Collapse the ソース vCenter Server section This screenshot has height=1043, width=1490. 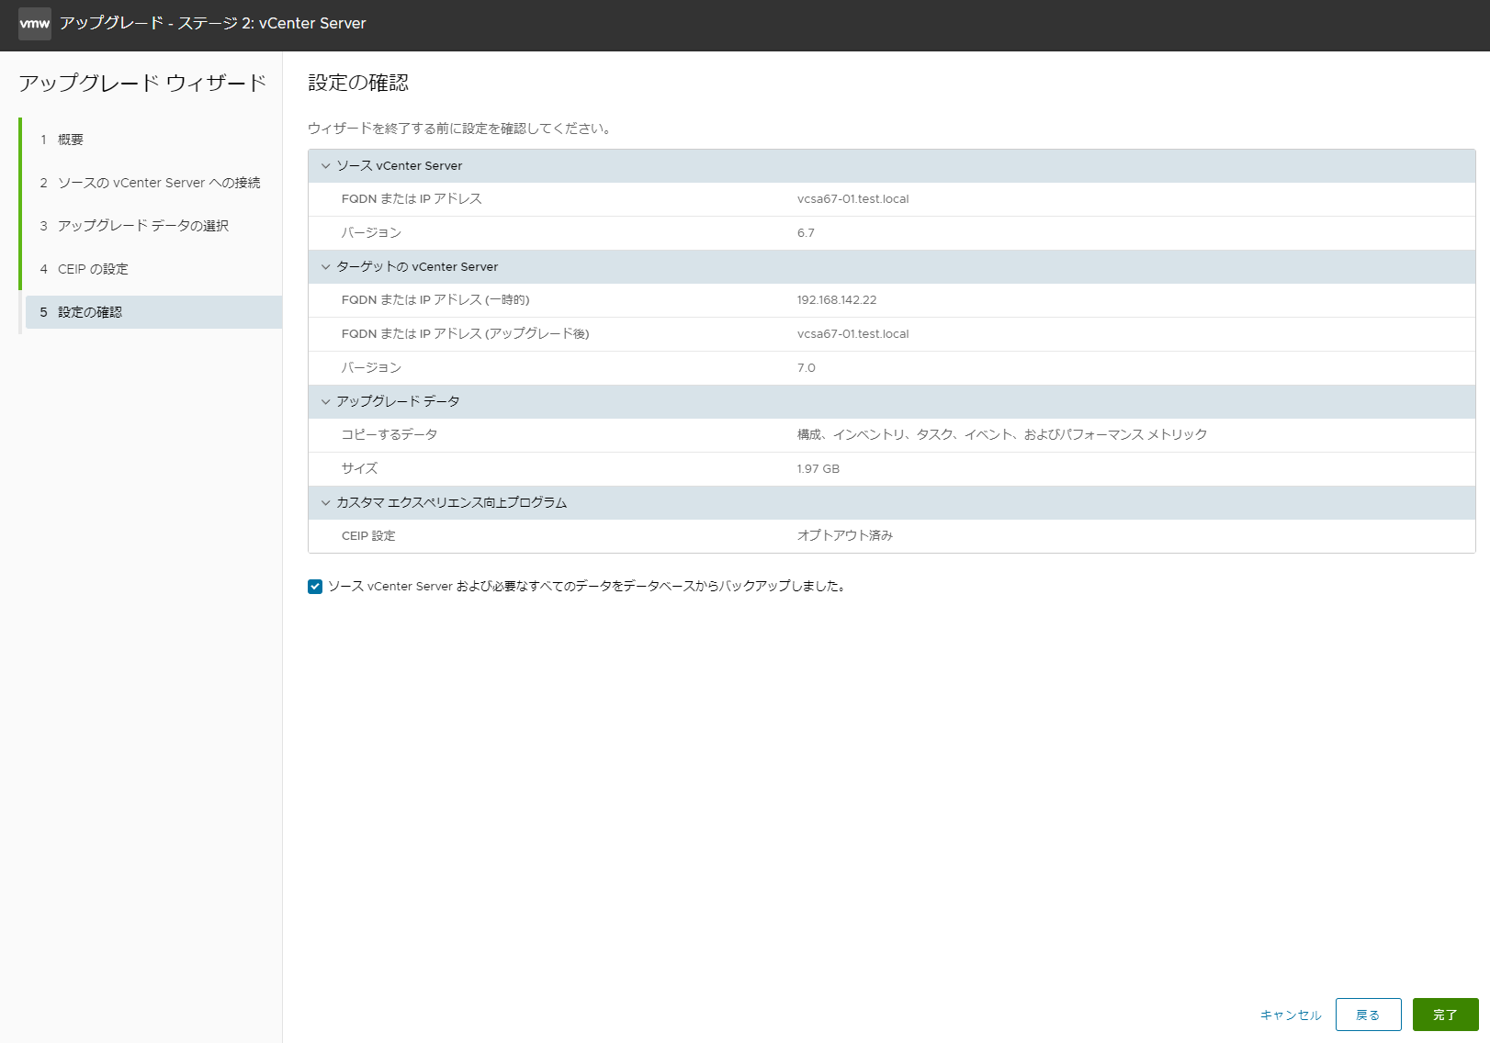pyautogui.click(x=325, y=166)
